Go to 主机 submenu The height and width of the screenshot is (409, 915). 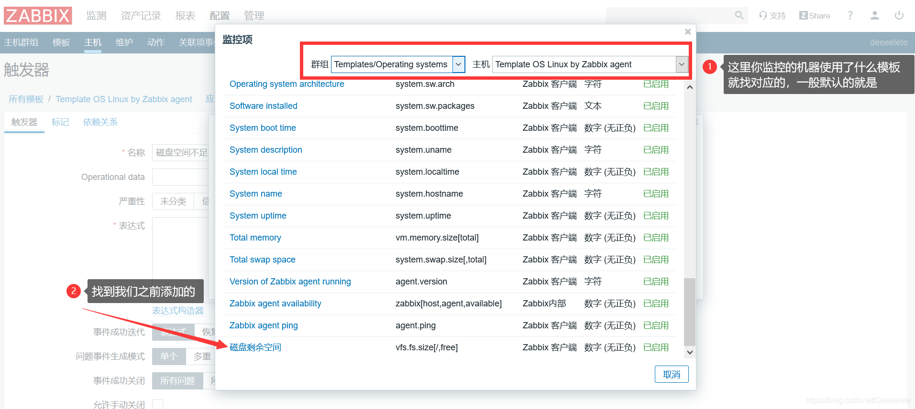(x=93, y=42)
